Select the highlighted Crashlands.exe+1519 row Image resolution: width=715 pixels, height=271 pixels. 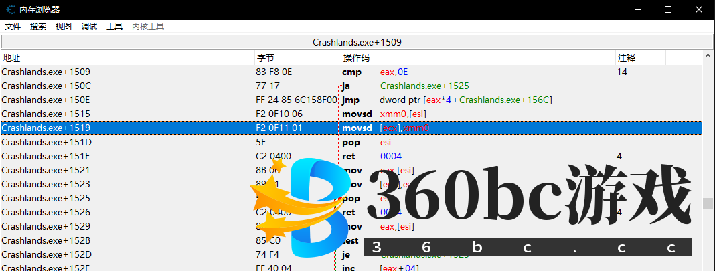(x=351, y=128)
